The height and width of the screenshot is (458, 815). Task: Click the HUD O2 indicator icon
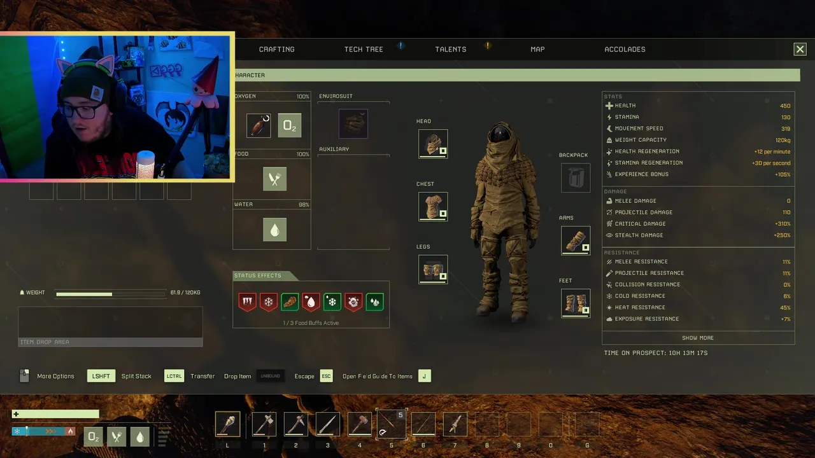pos(94,436)
